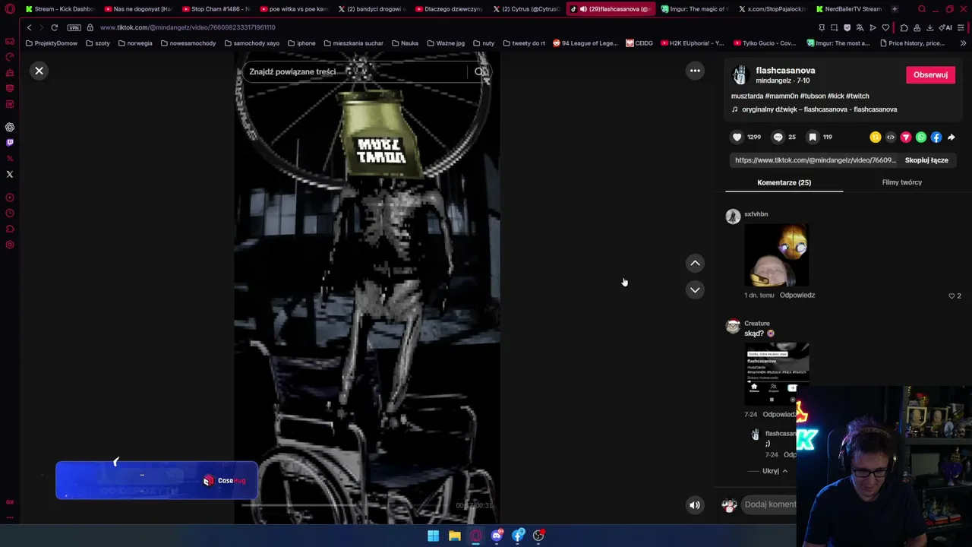Viewport: 972px width, 547px height.
Task: Open the Windows Start menu
Action: [x=433, y=536]
